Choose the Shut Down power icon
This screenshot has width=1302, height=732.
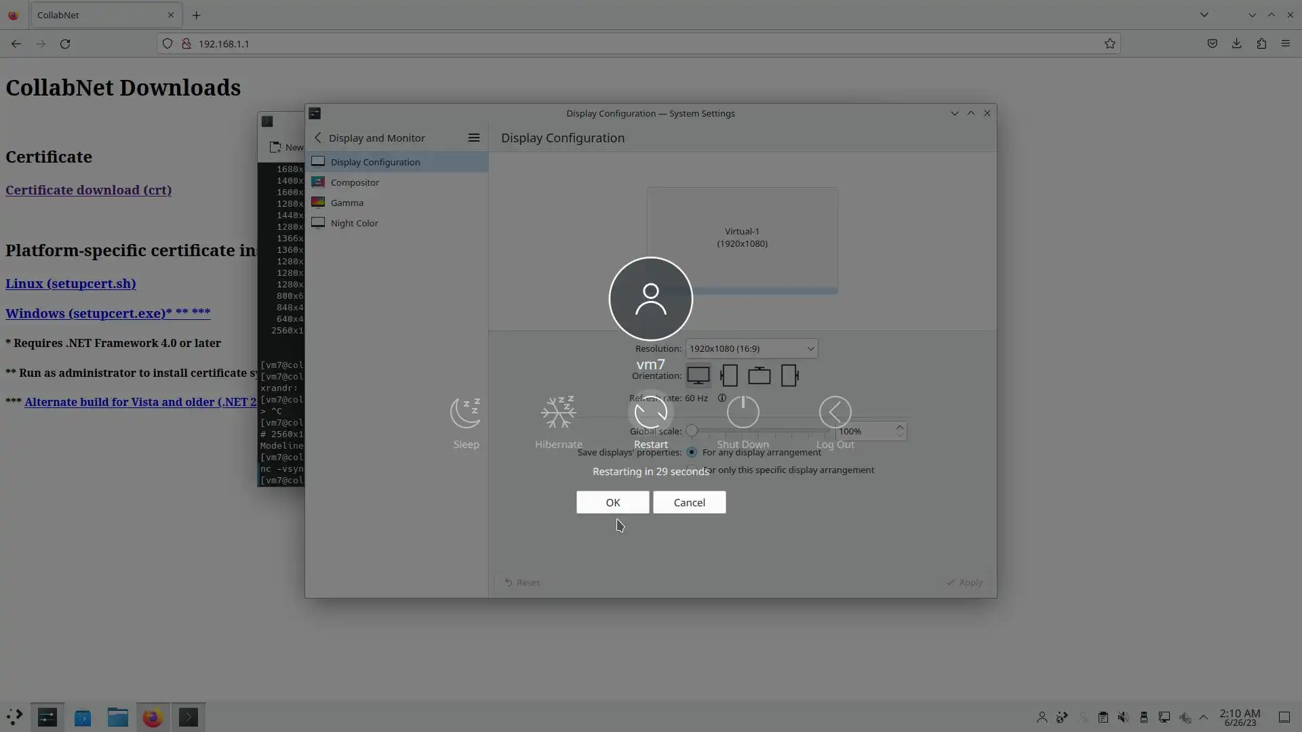click(x=743, y=413)
